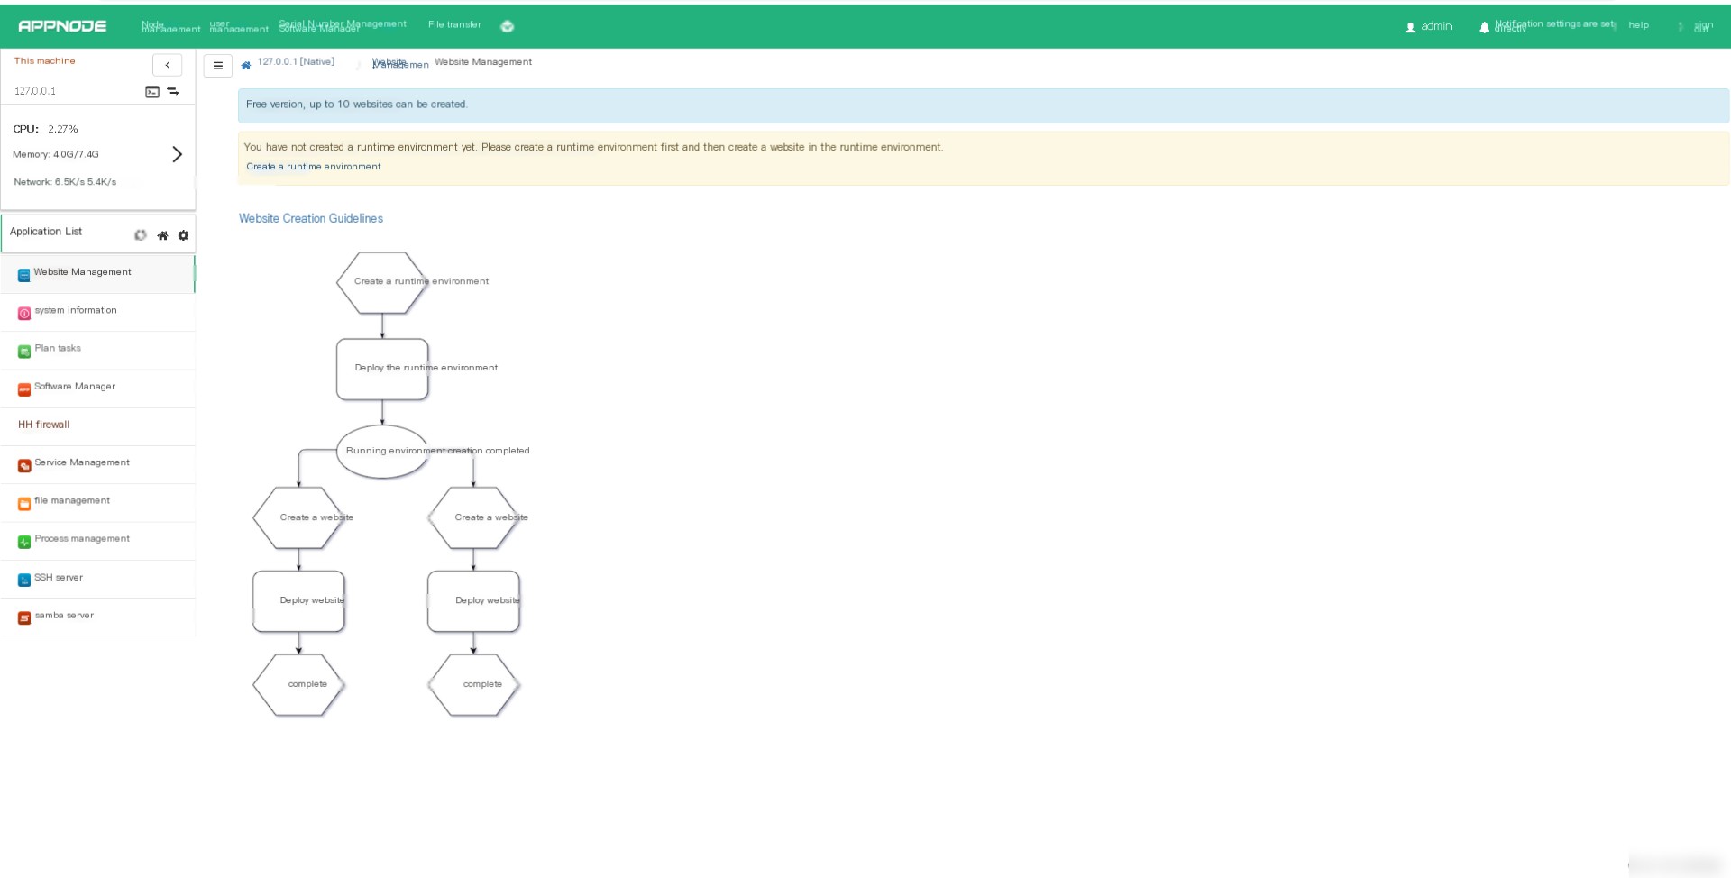Open HH firewall app
This screenshot has height=878, width=1731.
(x=97, y=425)
